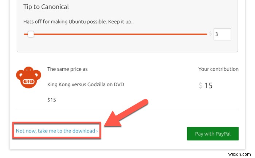
Task: Click the 'Your contribution' label
Action: coord(218,69)
